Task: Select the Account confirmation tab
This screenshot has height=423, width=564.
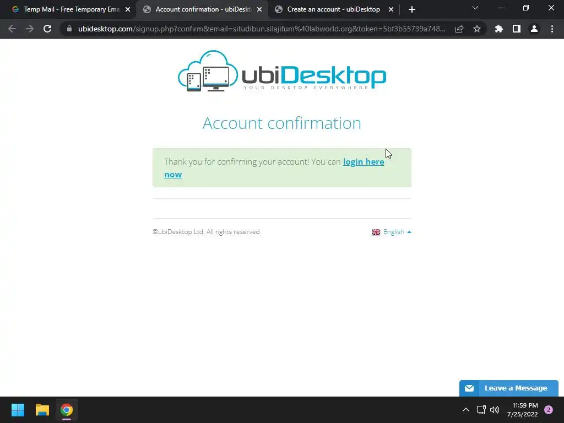Action: pyautogui.click(x=202, y=9)
